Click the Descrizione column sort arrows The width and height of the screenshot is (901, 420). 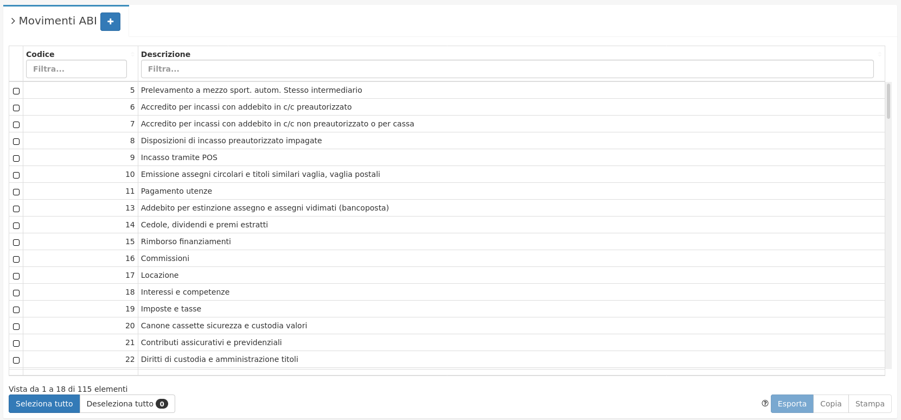coord(879,54)
